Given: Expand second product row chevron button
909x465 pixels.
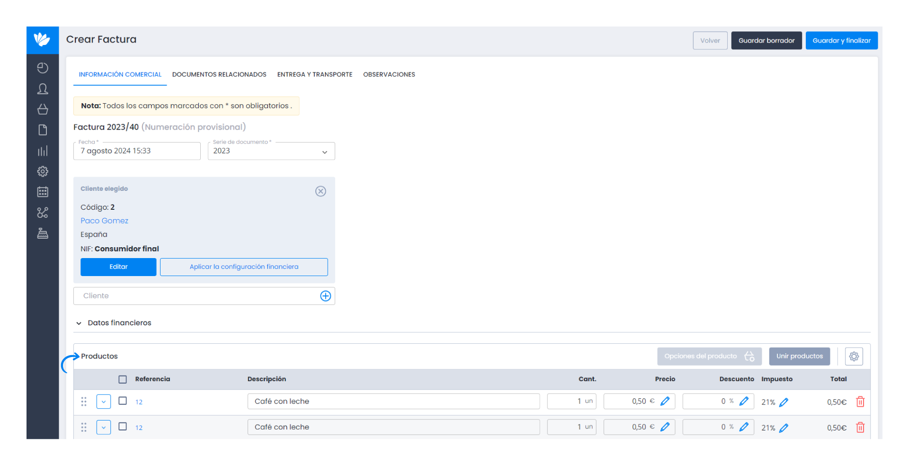Looking at the screenshot, I should 104,427.
